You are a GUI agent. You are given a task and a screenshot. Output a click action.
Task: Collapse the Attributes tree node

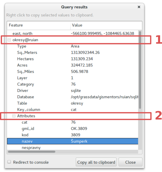click(14, 116)
